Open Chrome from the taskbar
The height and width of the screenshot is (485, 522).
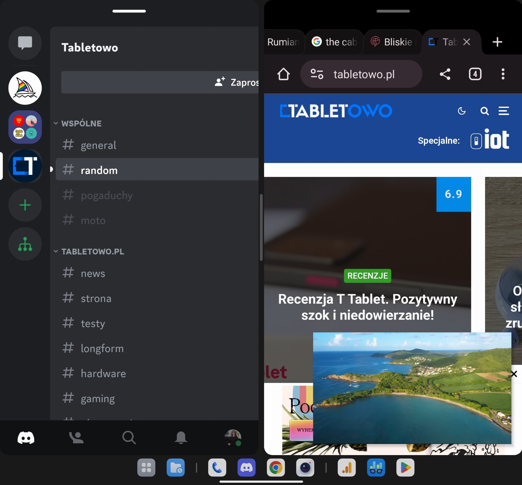(x=276, y=468)
